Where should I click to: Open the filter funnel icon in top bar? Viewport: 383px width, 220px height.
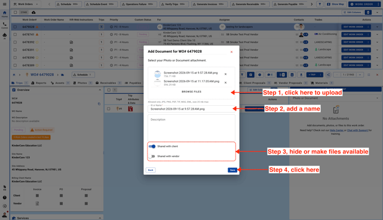(x=320, y=4)
